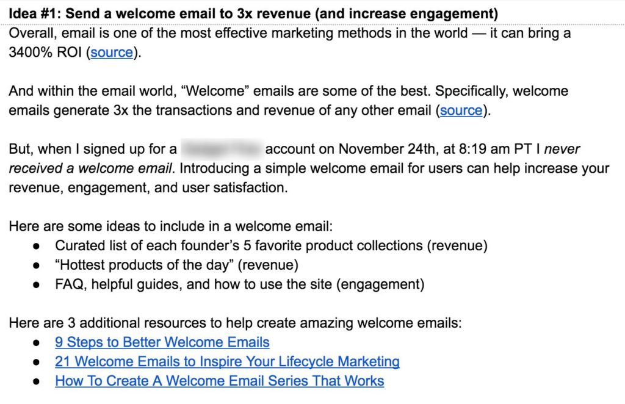Click the bullet dot before 9 Steps link

[x=36, y=342]
